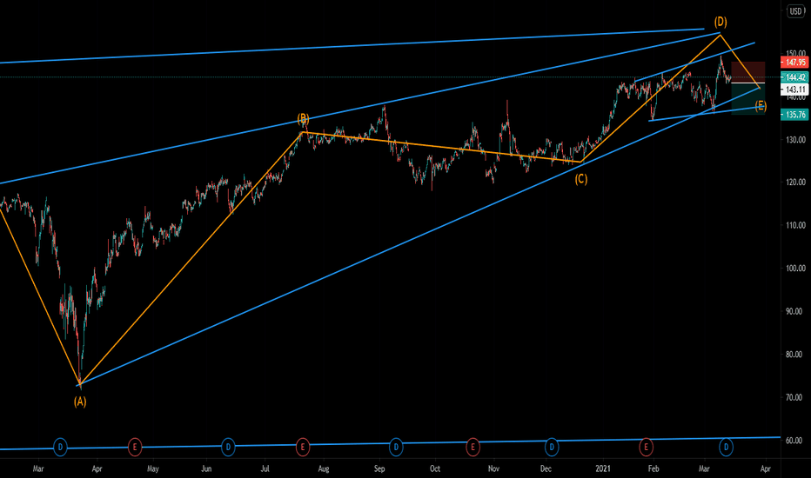
Task: Open the USD currency selector
Action: [x=795, y=10]
